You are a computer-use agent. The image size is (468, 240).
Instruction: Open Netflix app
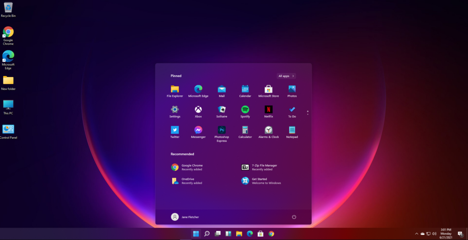[x=269, y=112]
